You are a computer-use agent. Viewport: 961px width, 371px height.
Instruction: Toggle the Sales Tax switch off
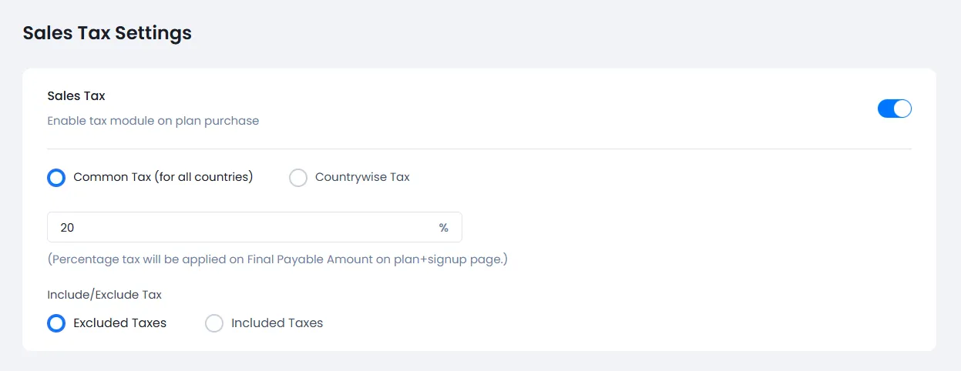click(894, 109)
